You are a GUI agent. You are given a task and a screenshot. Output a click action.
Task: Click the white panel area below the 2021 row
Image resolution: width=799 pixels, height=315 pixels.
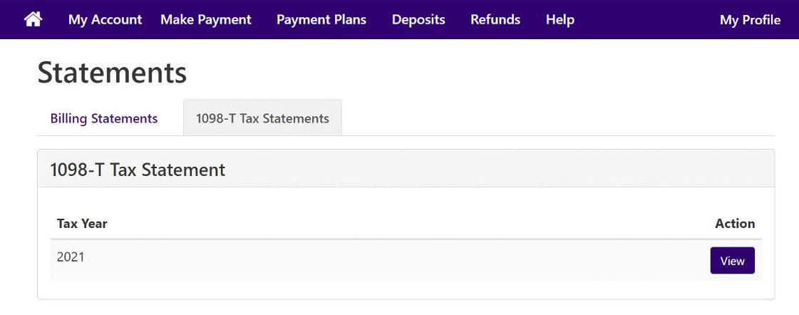406,289
